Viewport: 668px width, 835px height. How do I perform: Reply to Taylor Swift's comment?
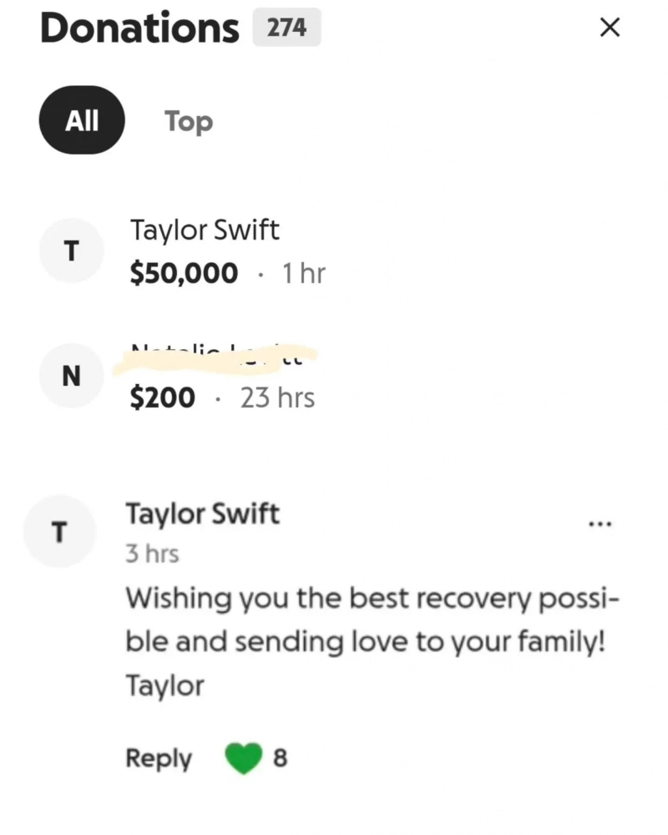pos(159,758)
